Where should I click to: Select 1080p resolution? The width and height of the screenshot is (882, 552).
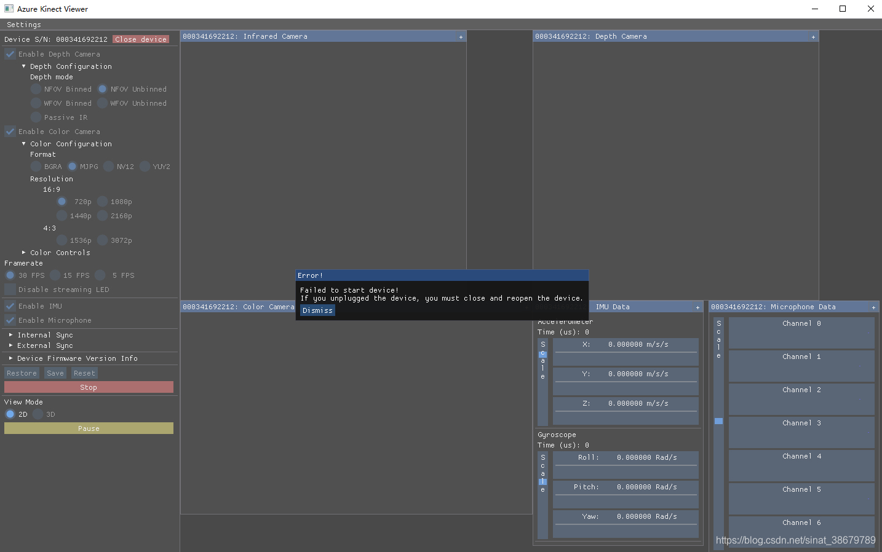click(103, 202)
